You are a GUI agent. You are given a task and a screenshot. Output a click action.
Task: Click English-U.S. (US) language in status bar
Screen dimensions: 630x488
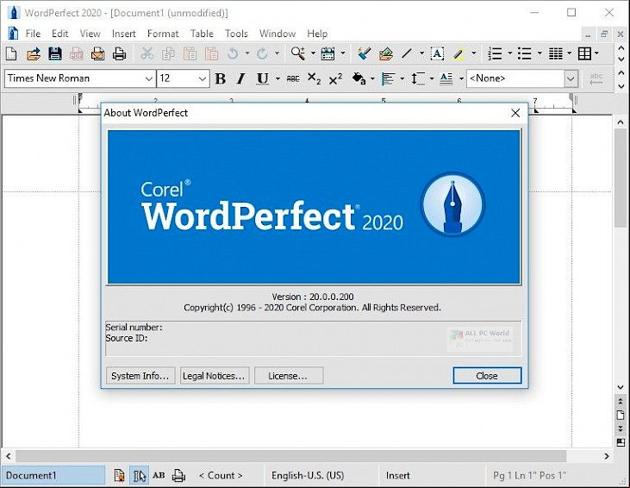tap(308, 476)
